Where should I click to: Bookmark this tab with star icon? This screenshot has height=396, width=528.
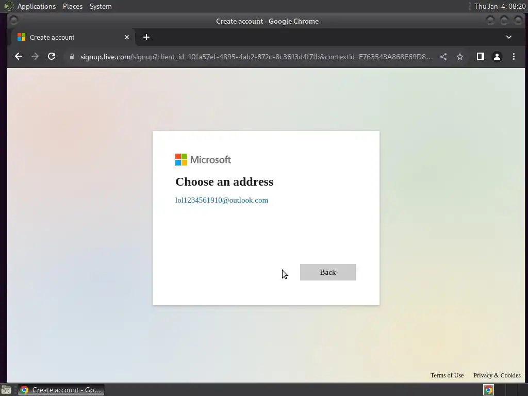pyautogui.click(x=460, y=57)
